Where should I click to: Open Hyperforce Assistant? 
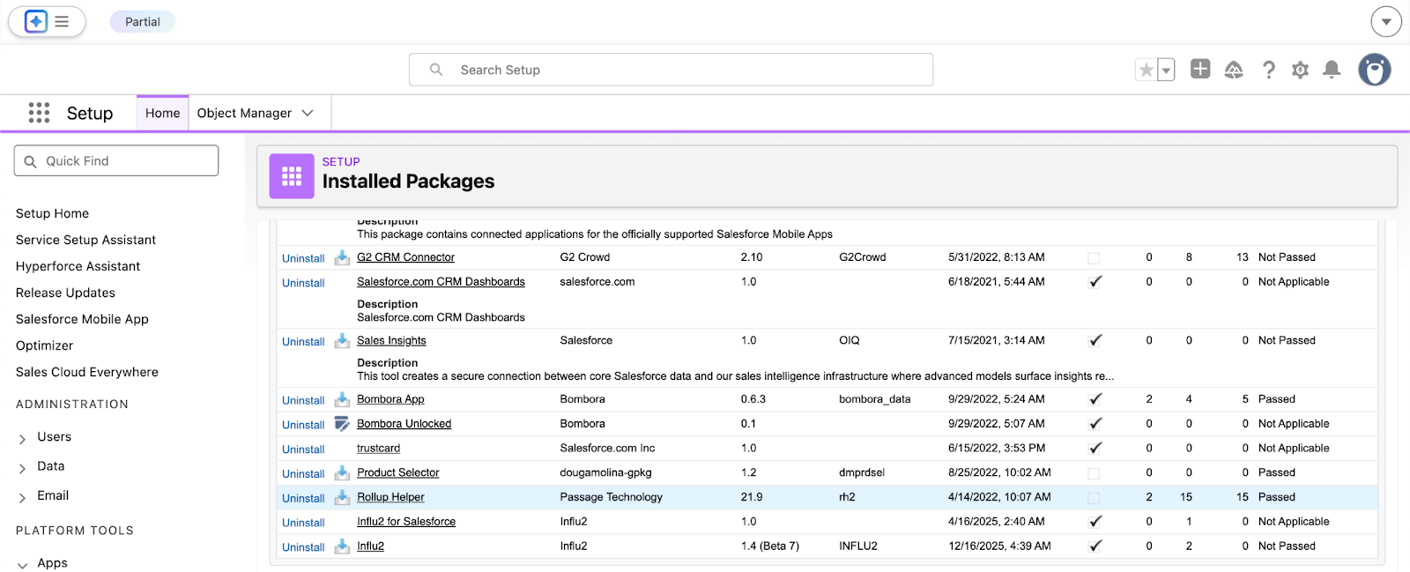click(78, 266)
